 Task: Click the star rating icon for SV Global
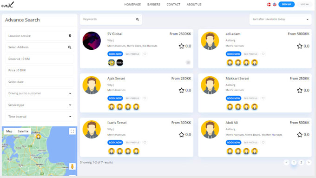pos(181,46)
